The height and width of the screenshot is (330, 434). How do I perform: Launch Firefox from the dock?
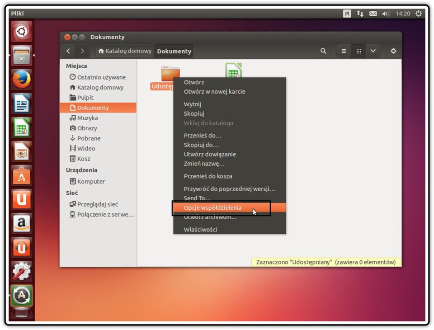[22, 80]
